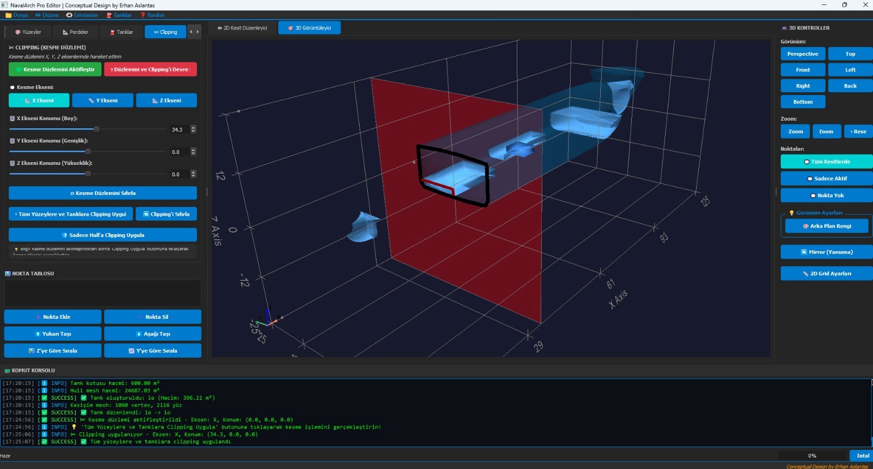873x469 pixels.
Task: Open the Tanklar menu in the menu bar
Action: click(119, 15)
